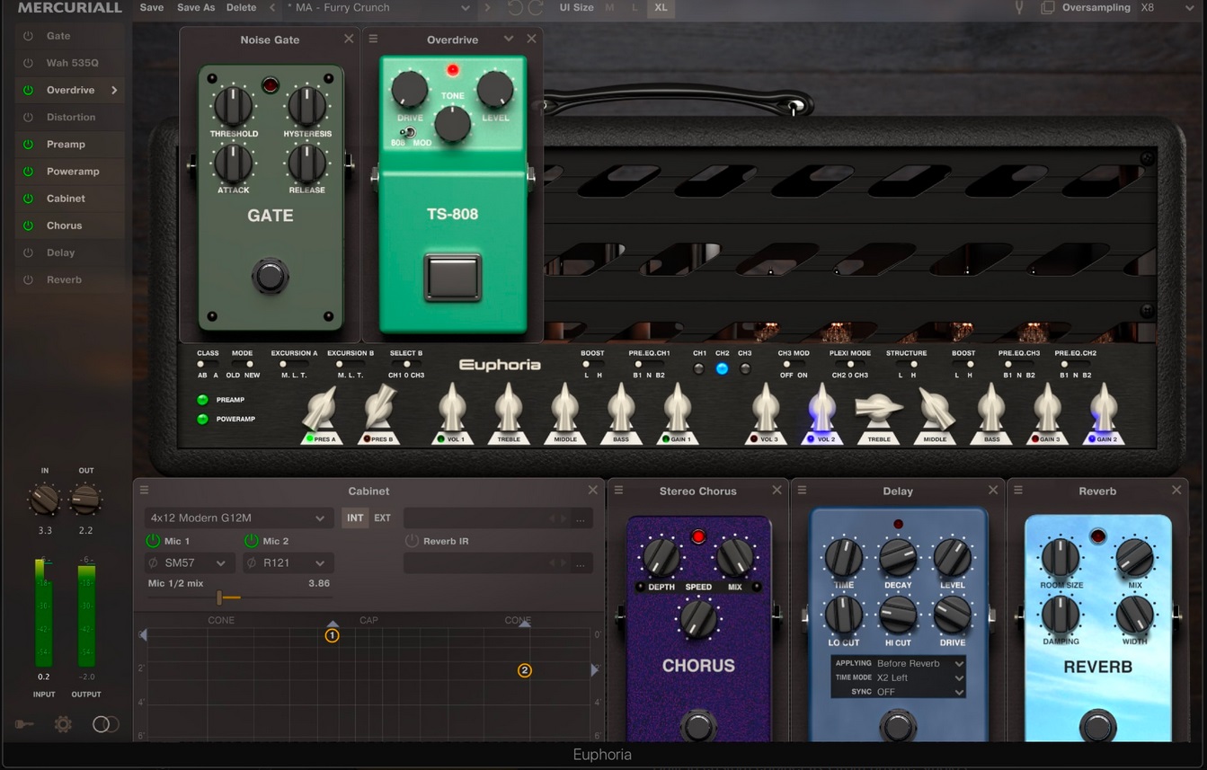Screen dimensions: 1207x770
Task: Click Save As preset button
Action: pos(196,7)
